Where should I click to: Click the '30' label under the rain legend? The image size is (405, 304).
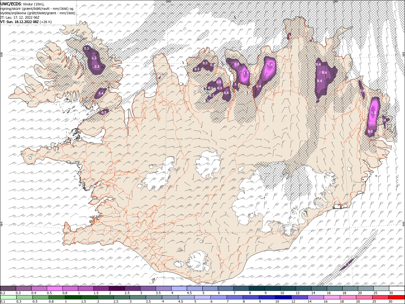tap(390, 301)
